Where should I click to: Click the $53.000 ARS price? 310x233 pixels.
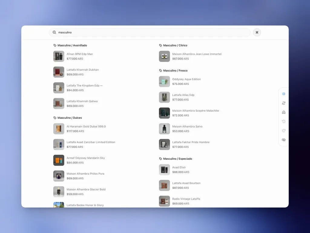point(181,131)
